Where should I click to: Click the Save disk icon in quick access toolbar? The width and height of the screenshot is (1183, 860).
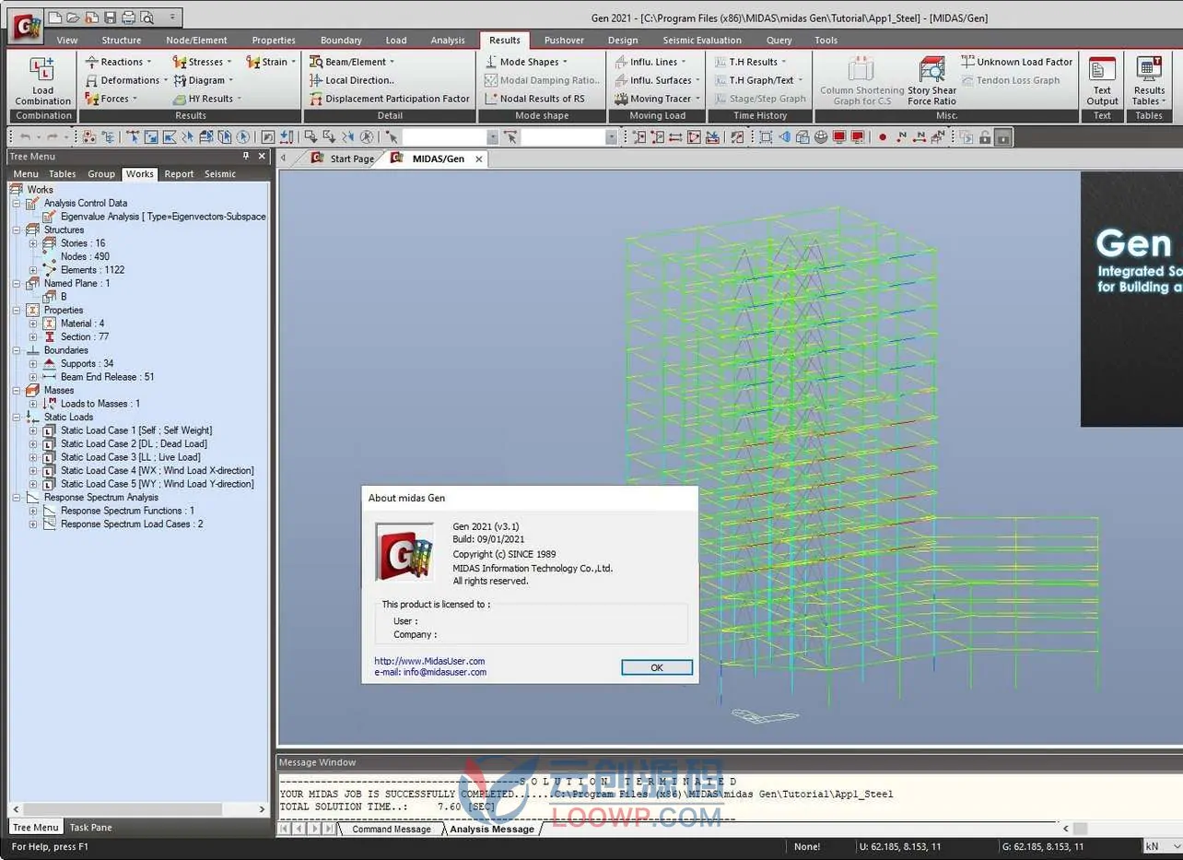pos(110,18)
